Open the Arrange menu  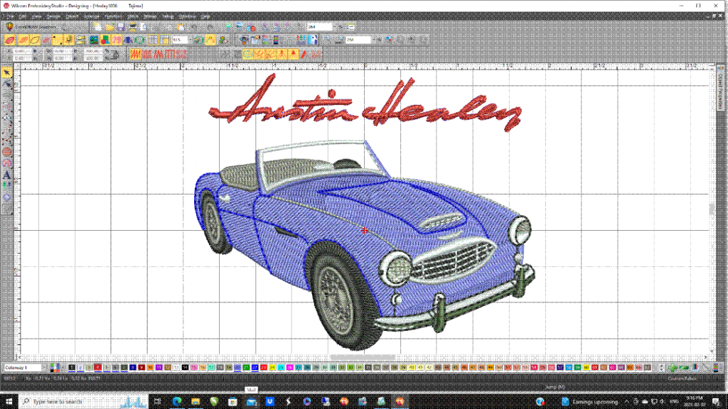point(92,16)
